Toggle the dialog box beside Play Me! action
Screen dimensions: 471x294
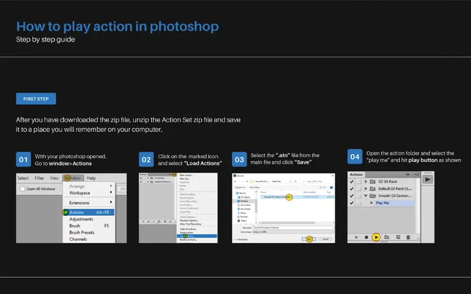click(x=359, y=203)
